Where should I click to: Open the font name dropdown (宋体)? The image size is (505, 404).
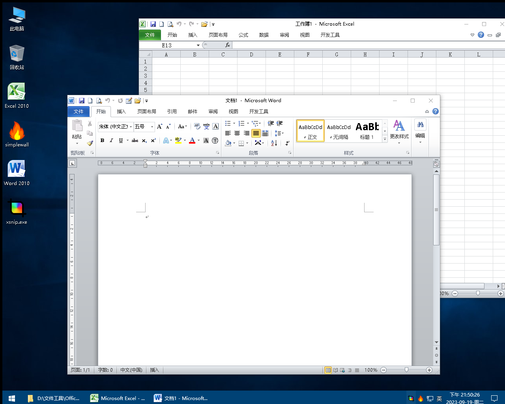(x=131, y=127)
